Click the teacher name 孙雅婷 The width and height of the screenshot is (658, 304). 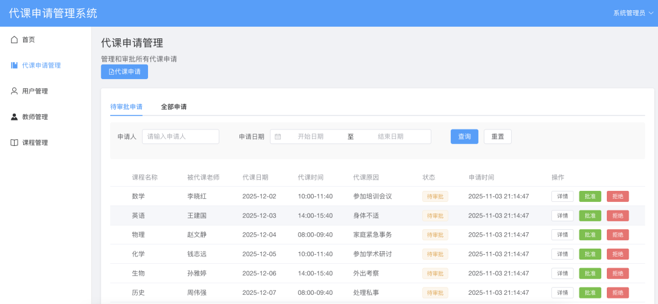point(197,274)
